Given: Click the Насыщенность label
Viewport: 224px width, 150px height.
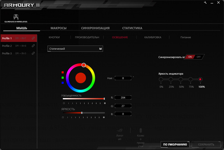Looking at the screenshot, I should click(72, 95).
